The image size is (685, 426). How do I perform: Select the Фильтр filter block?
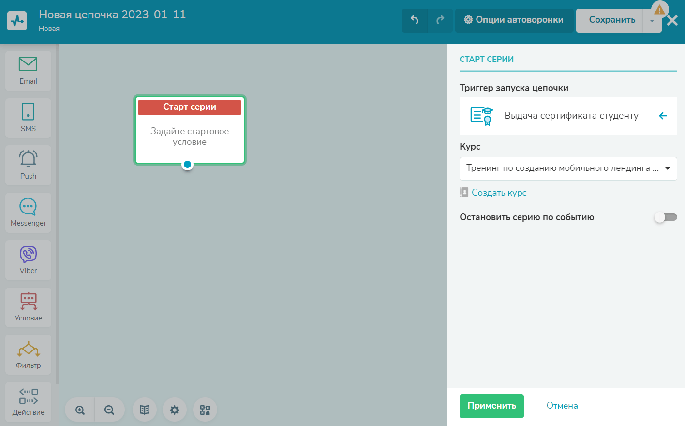click(28, 354)
